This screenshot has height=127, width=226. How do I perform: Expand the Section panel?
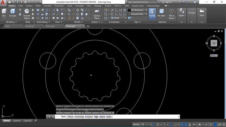coord(96,22)
